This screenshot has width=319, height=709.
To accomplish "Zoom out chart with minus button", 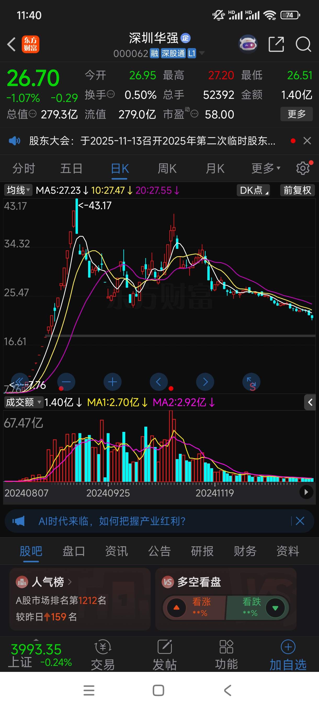I will 66,382.
